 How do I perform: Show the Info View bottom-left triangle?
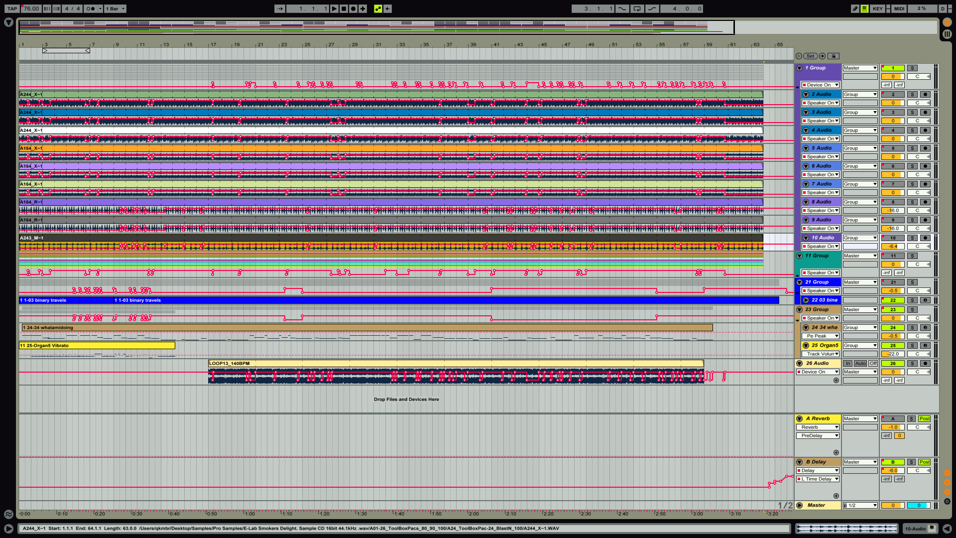(x=8, y=529)
